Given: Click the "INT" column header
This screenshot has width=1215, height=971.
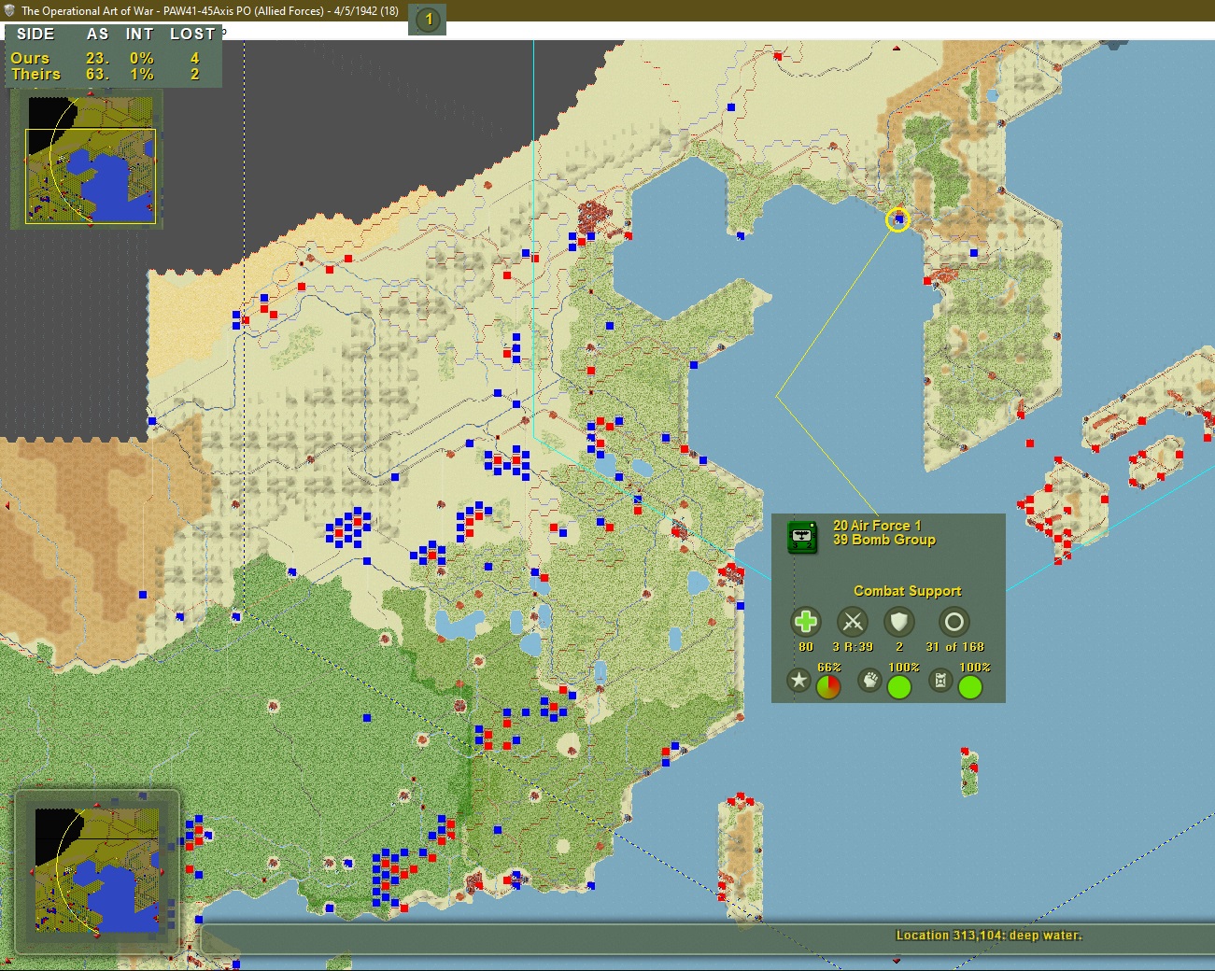Looking at the screenshot, I should click(139, 34).
